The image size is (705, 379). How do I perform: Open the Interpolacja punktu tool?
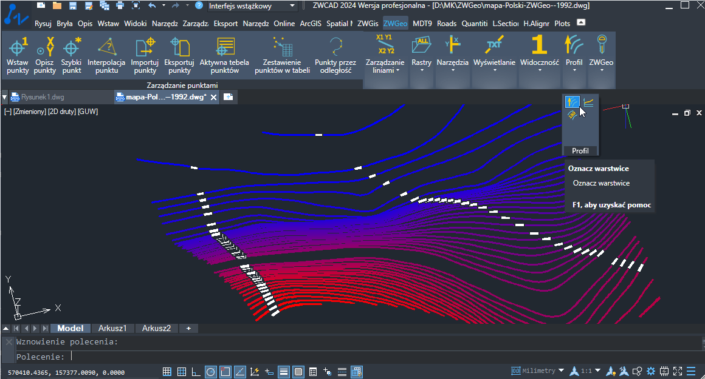coord(106,55)
